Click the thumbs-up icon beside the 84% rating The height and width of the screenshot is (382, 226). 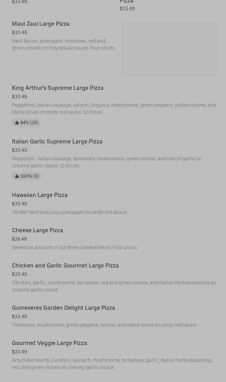17,123
